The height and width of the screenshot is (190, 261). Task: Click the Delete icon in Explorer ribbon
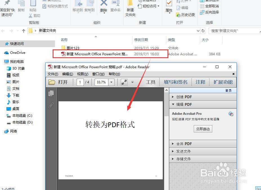point(104,3)
